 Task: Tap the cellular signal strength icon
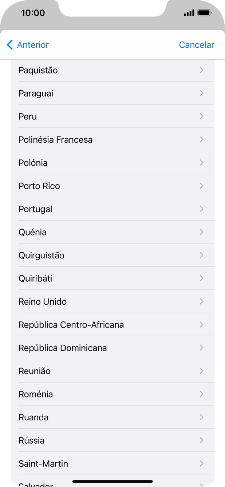coord(189,12)
